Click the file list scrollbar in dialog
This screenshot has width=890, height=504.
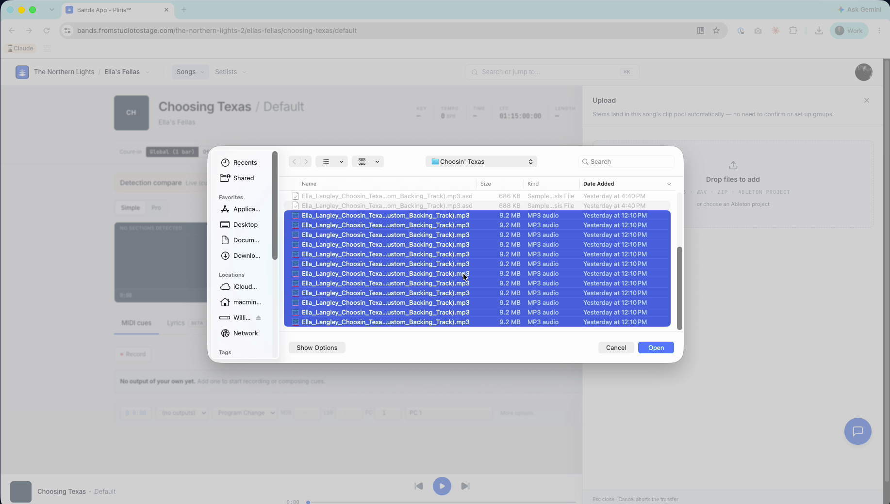(679, 288)
